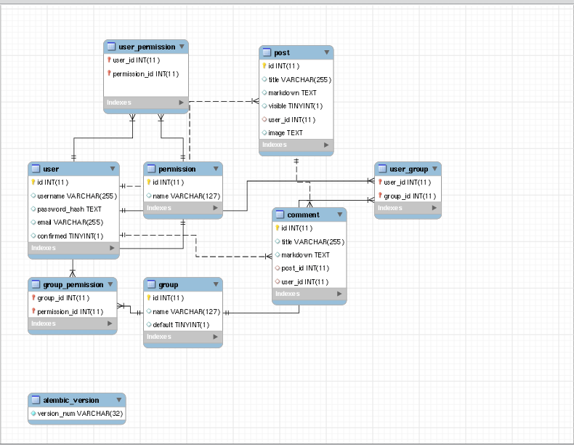Image resolution: width=574 pixels, height=445 pixels.
Task: Select email VARCHAR(255) column in user
Action: coord(70,222)
